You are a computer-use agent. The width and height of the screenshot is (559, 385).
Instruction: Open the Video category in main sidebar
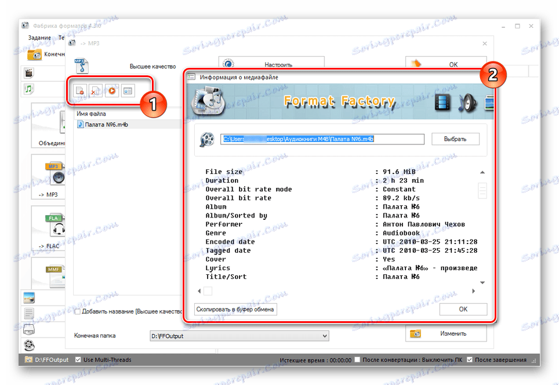coord(29,73)
